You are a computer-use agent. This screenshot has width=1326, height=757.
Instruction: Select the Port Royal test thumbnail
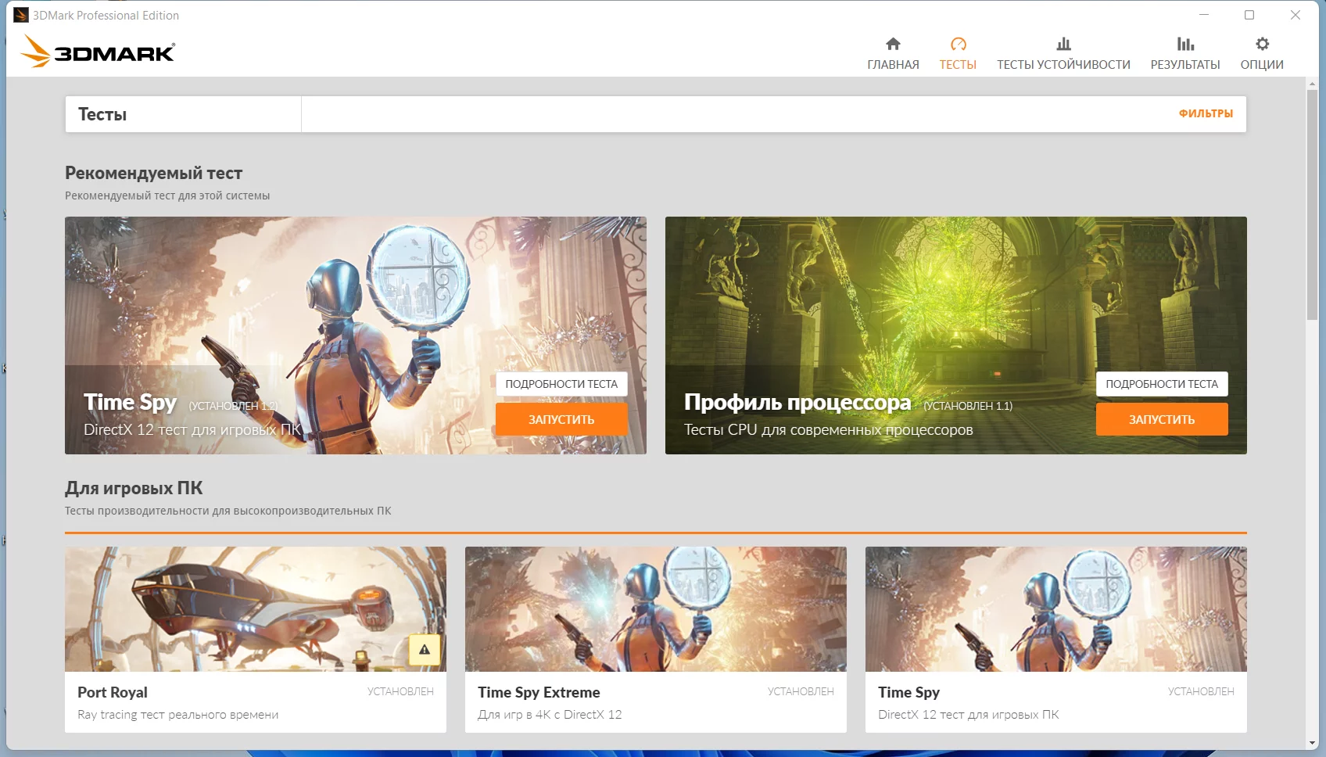(x=256, y=609)
